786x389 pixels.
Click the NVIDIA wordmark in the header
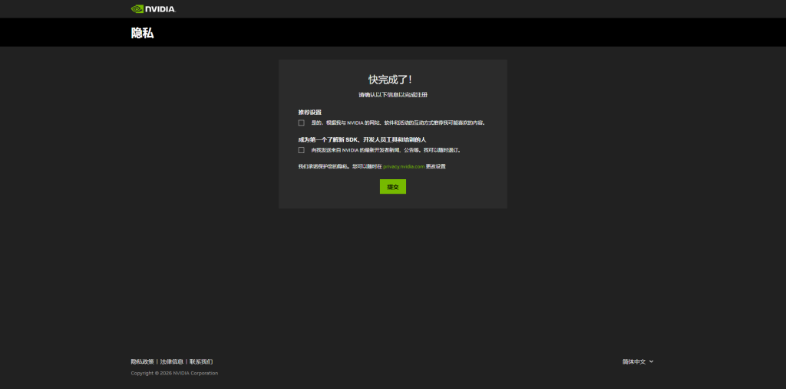pos(160,9)
